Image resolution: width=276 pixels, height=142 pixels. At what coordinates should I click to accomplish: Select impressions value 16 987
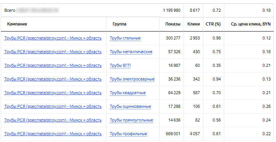click(174, 65)
